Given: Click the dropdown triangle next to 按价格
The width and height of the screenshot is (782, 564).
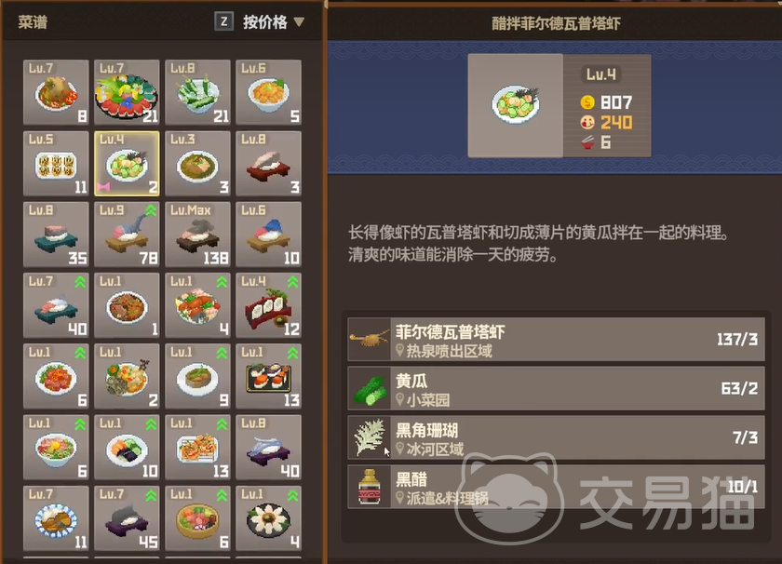Looking at the screenshot, I should (x=299, y=22).
